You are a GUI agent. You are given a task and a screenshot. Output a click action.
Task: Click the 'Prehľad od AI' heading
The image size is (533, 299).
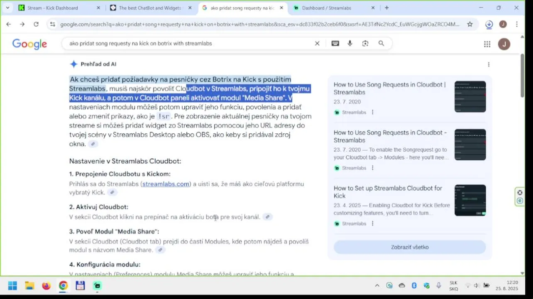[98, 64]
